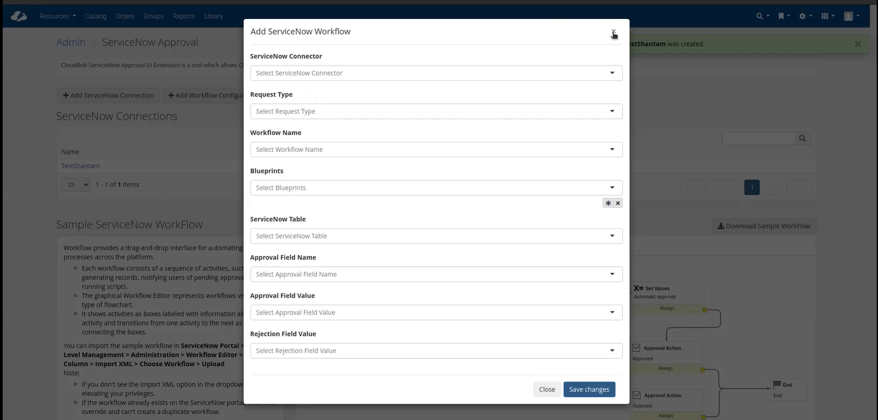
Task: Open the Workflow Name dropdown
Action: point(436,149)
